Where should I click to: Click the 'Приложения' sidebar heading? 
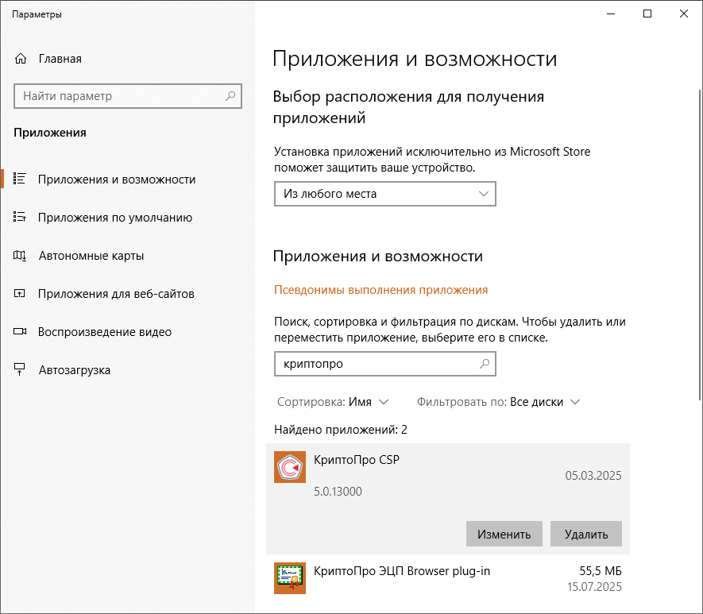(x=50, y=133)
